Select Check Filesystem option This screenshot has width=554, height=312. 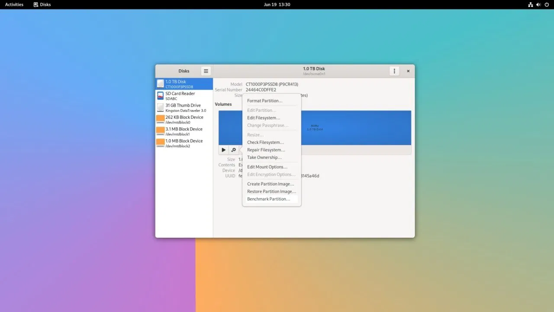[x=265, y=143]
